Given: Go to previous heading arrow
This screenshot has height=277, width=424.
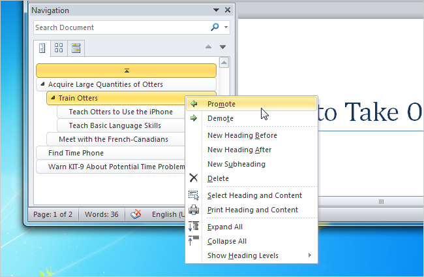Looking at the screenshot, I should coord(208,47).
